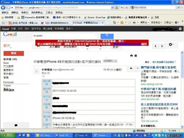The width and height of the screenshot is (184, 138).
Task: Expand search options arrow in Gmail search box
Action: (96, 35)
